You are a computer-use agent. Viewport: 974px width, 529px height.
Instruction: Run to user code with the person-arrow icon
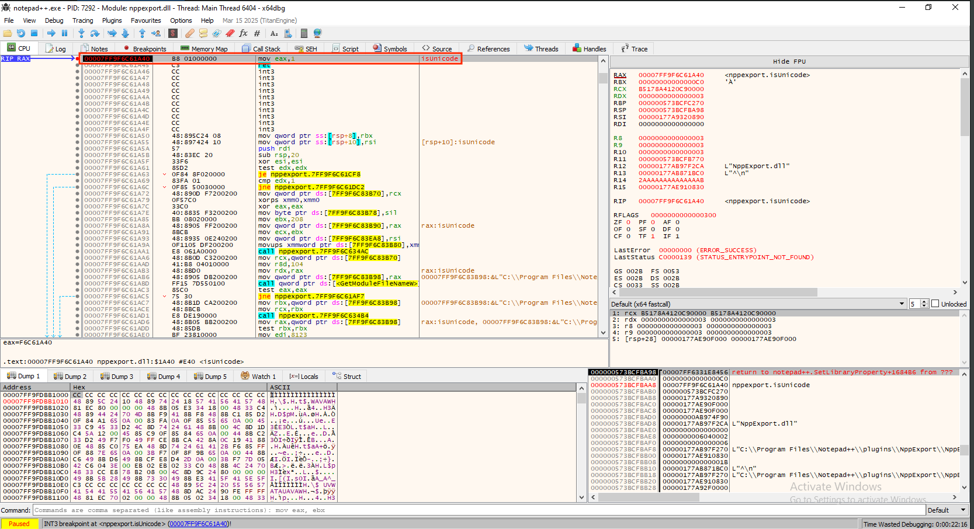(157, 33)
